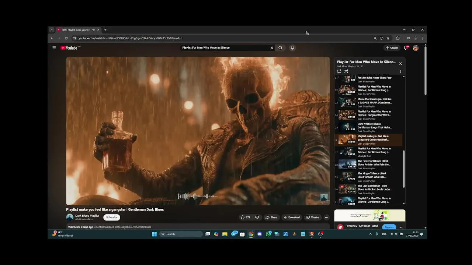Screen dimensions: 472x265
Task: Click the YouTube search input field
Action: (x=225, y=48)
